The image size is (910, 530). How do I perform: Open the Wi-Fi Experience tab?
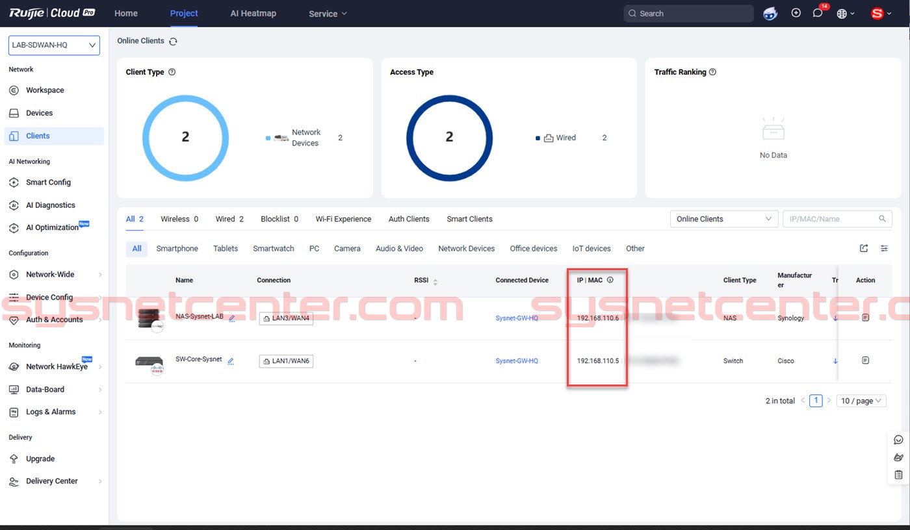[343, 219]
